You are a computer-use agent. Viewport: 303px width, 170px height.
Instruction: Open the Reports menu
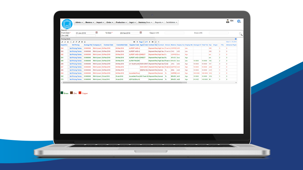point(159,22)
